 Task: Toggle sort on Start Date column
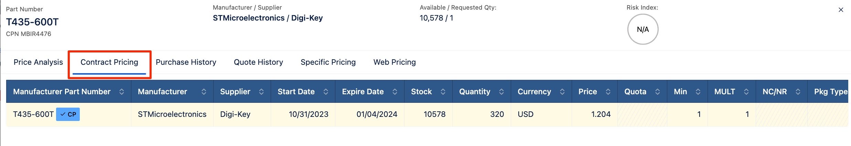325,92
